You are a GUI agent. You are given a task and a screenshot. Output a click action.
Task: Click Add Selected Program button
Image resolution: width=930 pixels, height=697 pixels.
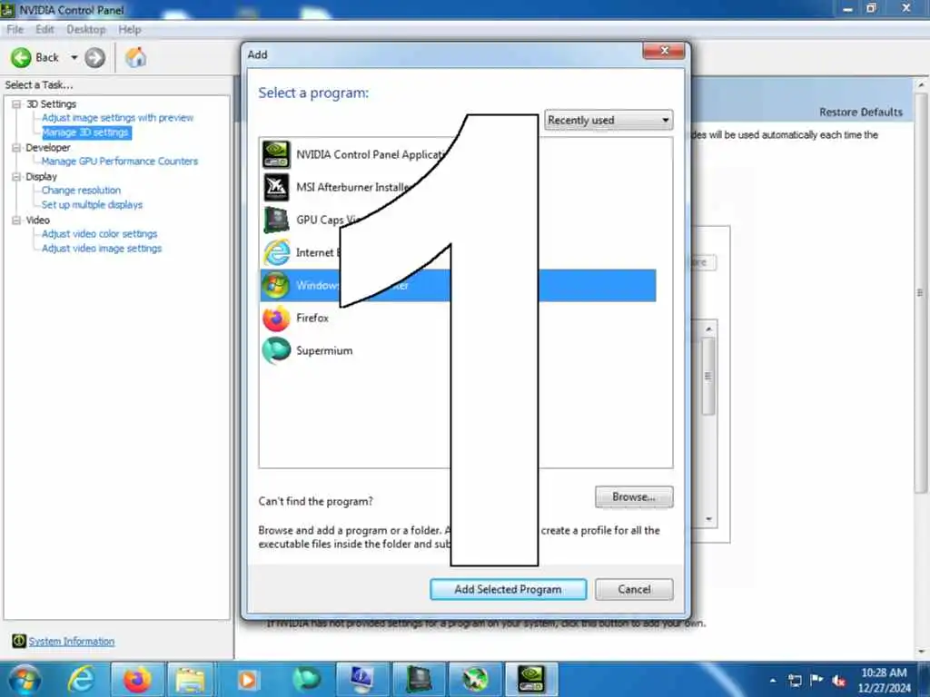click(x=509, y=589)
